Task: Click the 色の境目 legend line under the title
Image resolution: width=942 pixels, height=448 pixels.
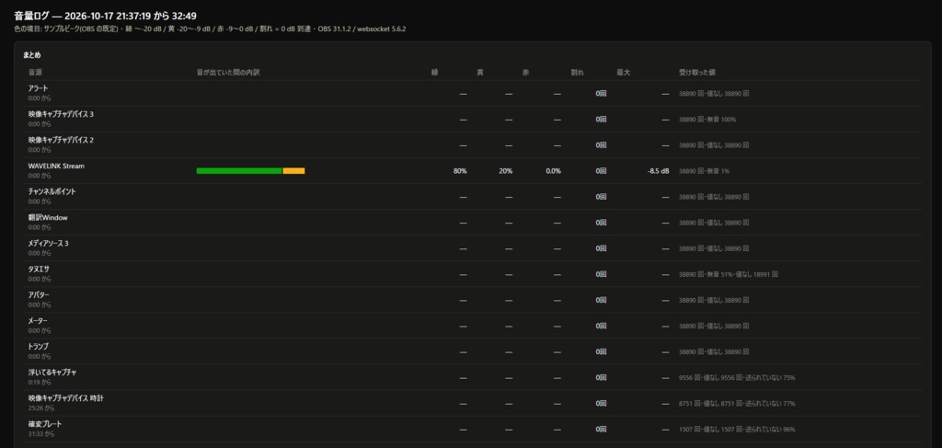Action: pos(210,29)
